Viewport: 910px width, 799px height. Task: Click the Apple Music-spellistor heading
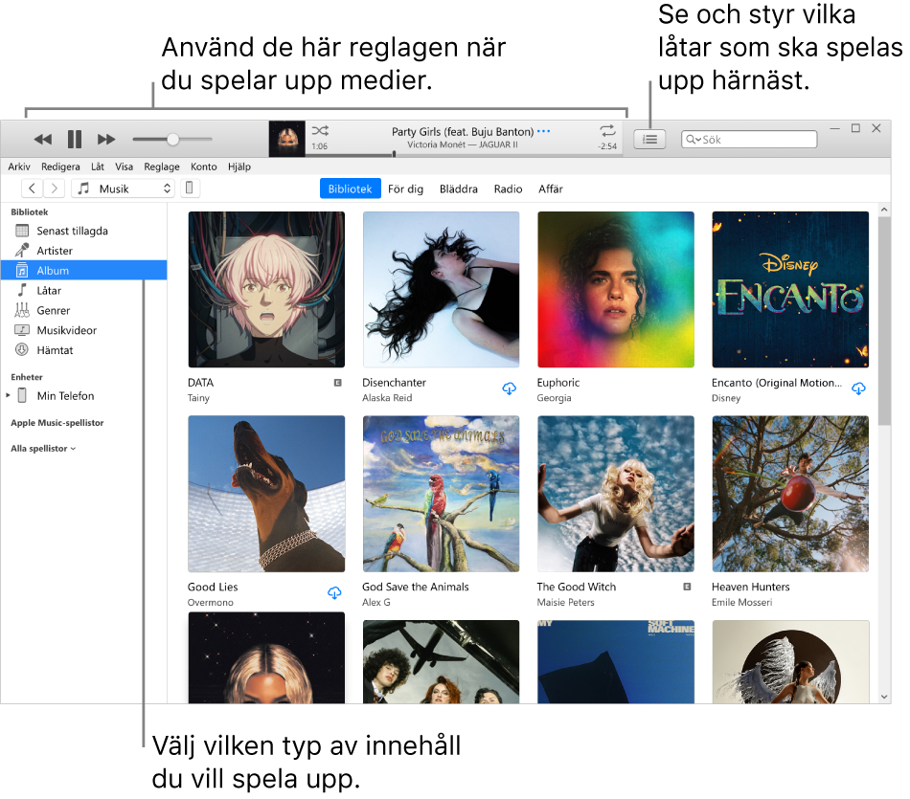click(57, 423)
